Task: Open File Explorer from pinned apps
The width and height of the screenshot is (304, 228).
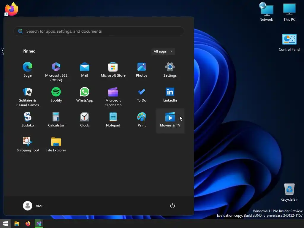Action: click(56, 145)
